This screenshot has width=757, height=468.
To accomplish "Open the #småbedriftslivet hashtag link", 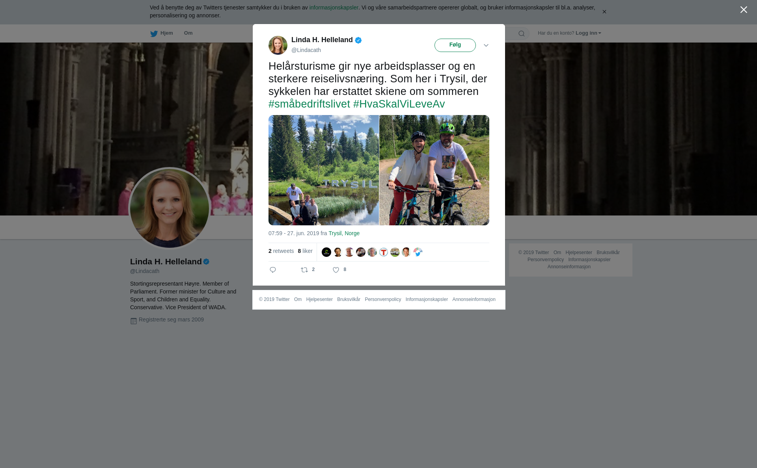I will pos(309,104).
